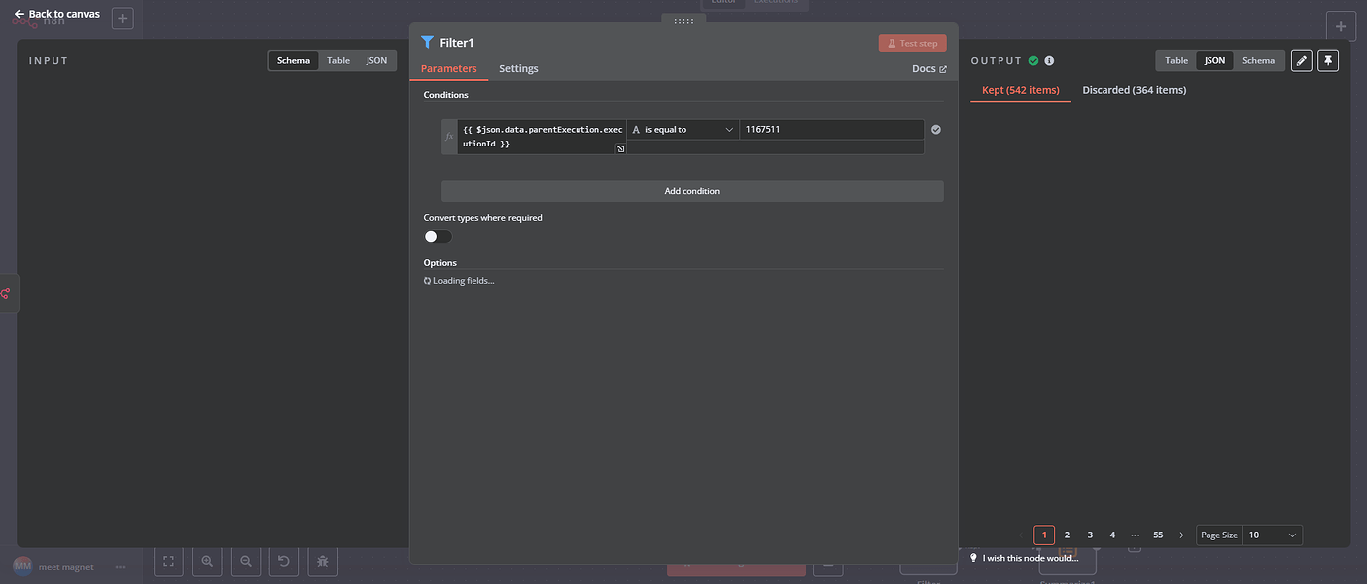Zoom in on the canvas

tap(206, 561)
